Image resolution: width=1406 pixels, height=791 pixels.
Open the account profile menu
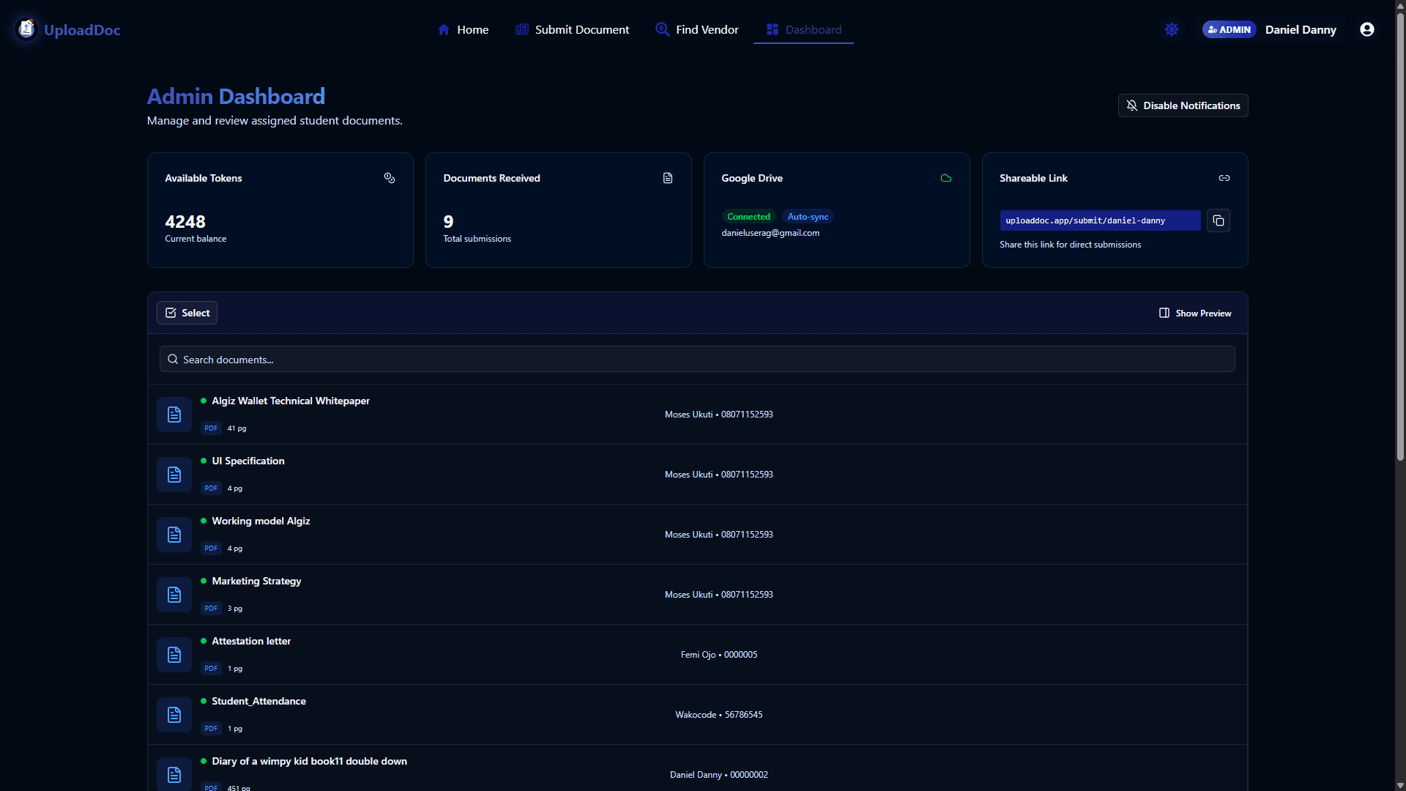pyautogui.click(x=1367, y=29)
